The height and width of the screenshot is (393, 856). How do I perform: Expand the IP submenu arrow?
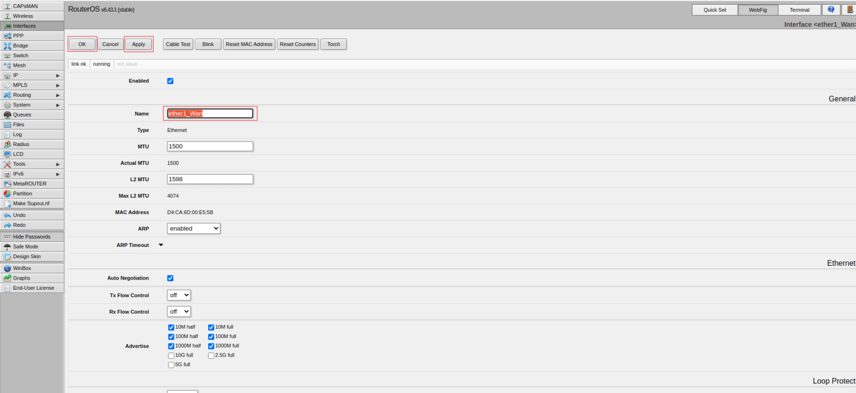pyautogui.click(x=58, y=76)
